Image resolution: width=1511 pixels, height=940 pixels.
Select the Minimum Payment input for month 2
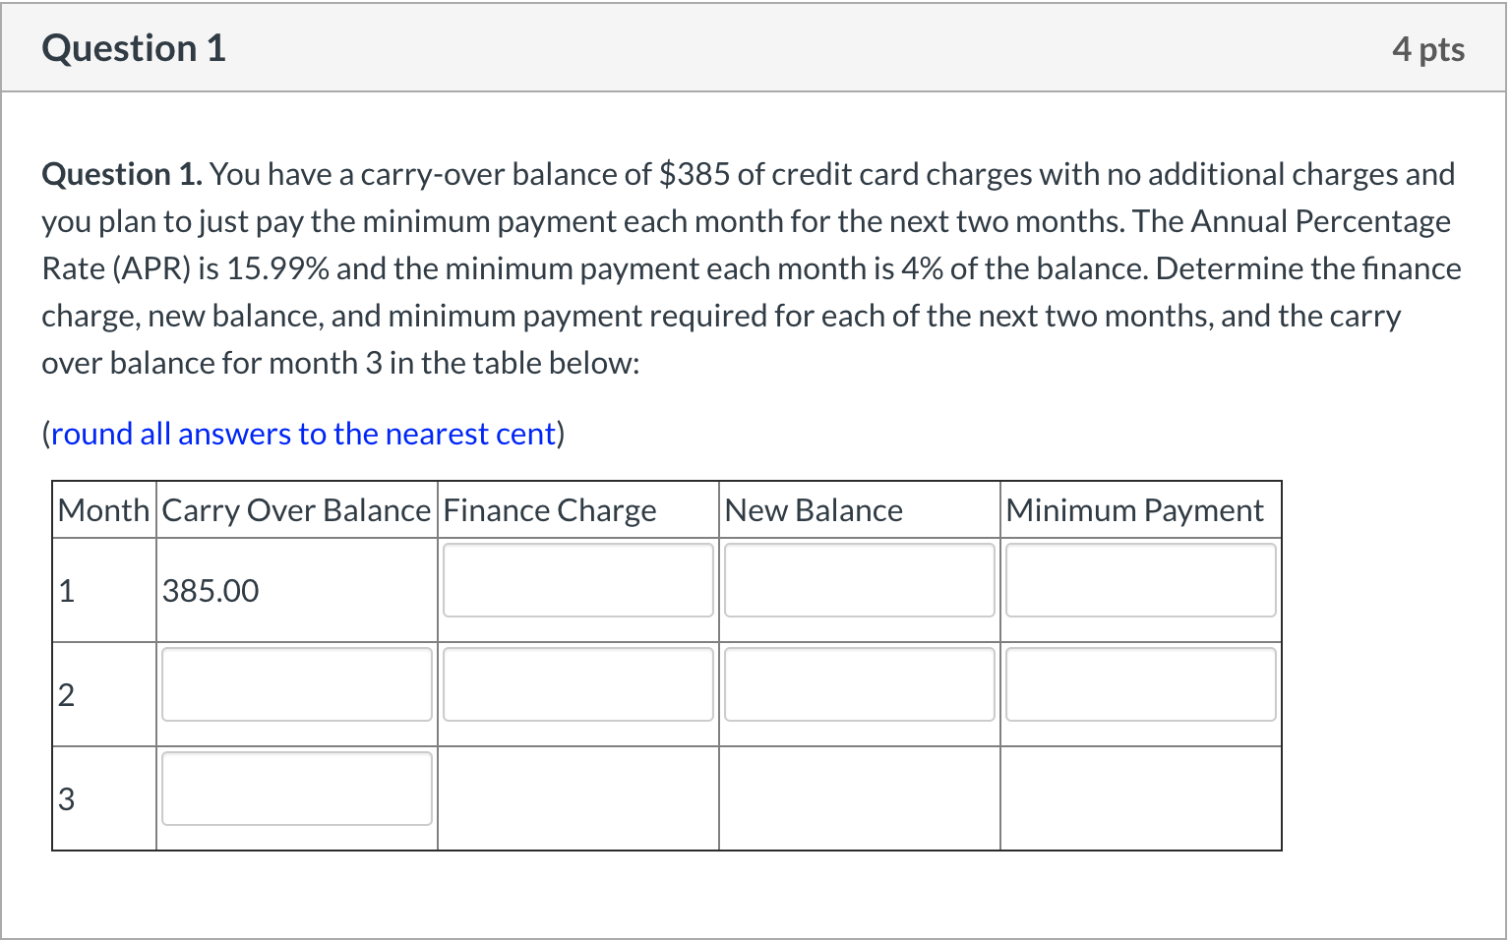point(1140,684)
